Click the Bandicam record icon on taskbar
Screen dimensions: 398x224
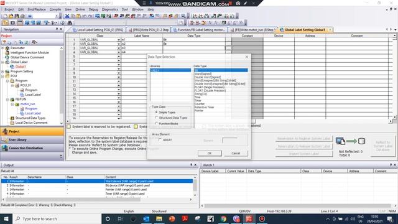click(262, 218)
